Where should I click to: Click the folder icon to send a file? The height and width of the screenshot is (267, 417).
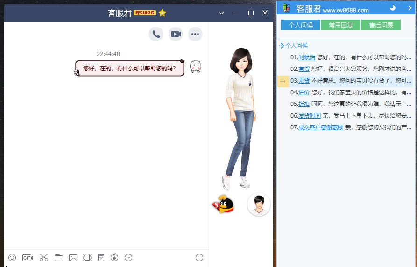pos(58,258)
